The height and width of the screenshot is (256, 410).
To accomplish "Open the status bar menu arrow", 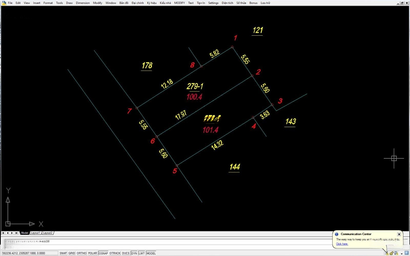I will click(x=402, y=253).
